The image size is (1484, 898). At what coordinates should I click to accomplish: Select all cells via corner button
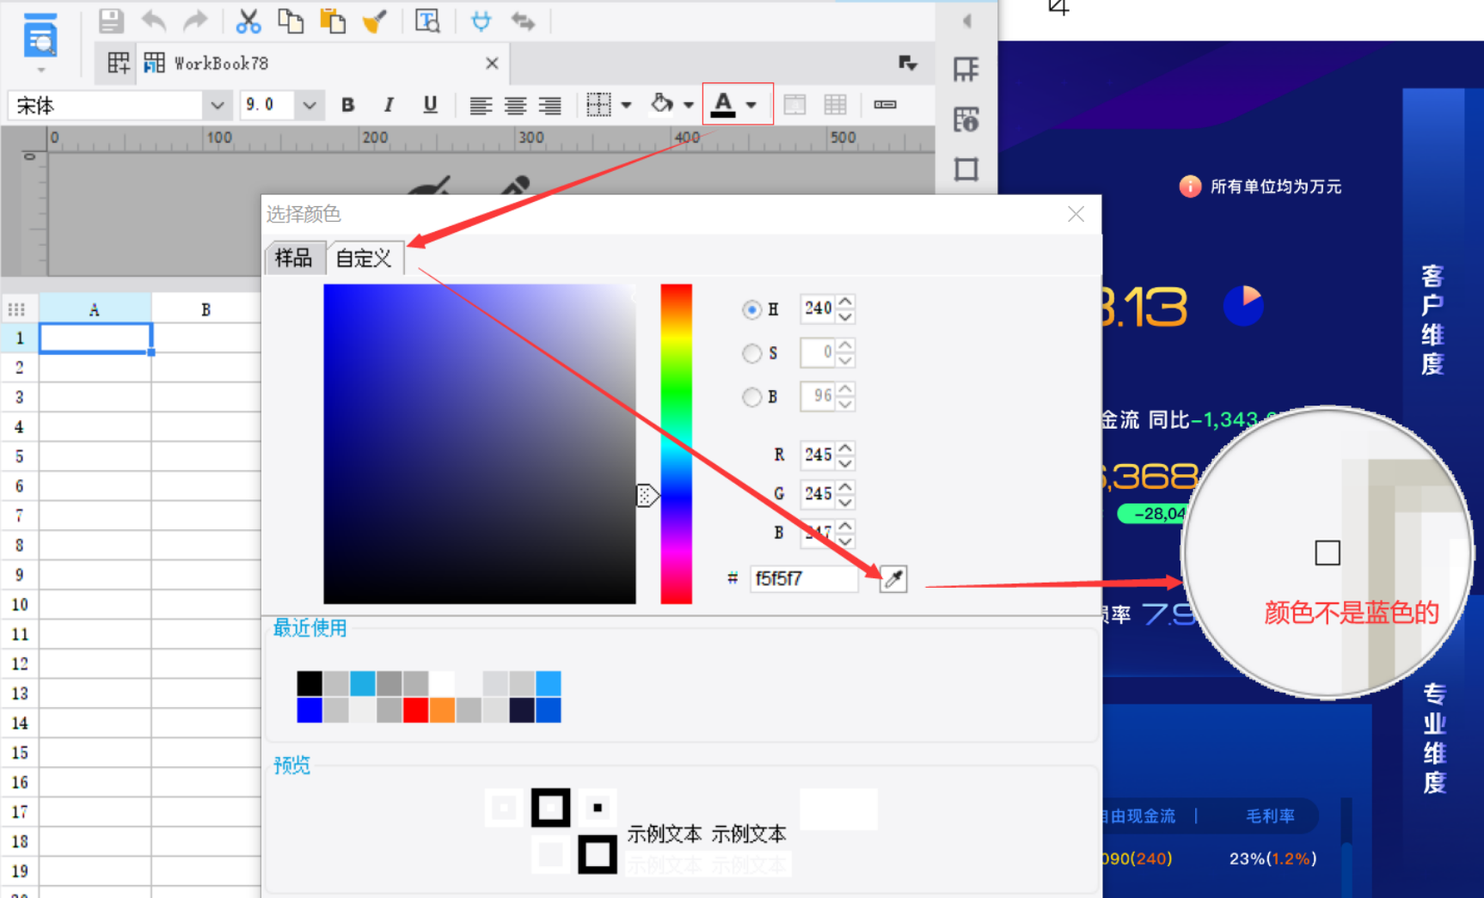coord(17,309)
